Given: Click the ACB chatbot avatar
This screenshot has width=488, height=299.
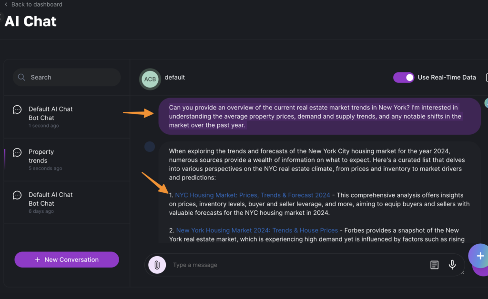Looking at the screenshot, I should click(x=150, y=79).
